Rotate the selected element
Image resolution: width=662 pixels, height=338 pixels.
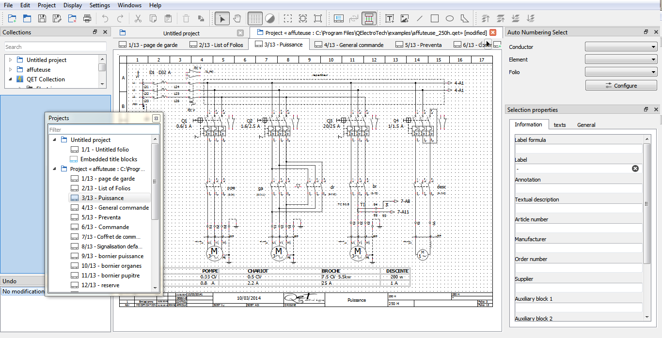tap(201, 19)
